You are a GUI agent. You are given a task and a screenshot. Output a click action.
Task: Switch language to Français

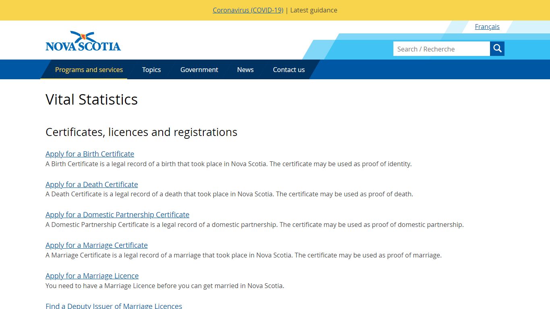point(487,27)
